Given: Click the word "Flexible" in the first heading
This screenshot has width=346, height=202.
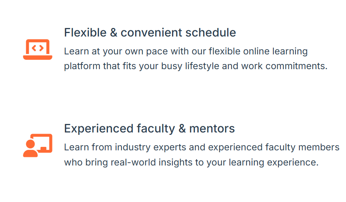Looking at the screenshot, I should (x=85, y=33).
